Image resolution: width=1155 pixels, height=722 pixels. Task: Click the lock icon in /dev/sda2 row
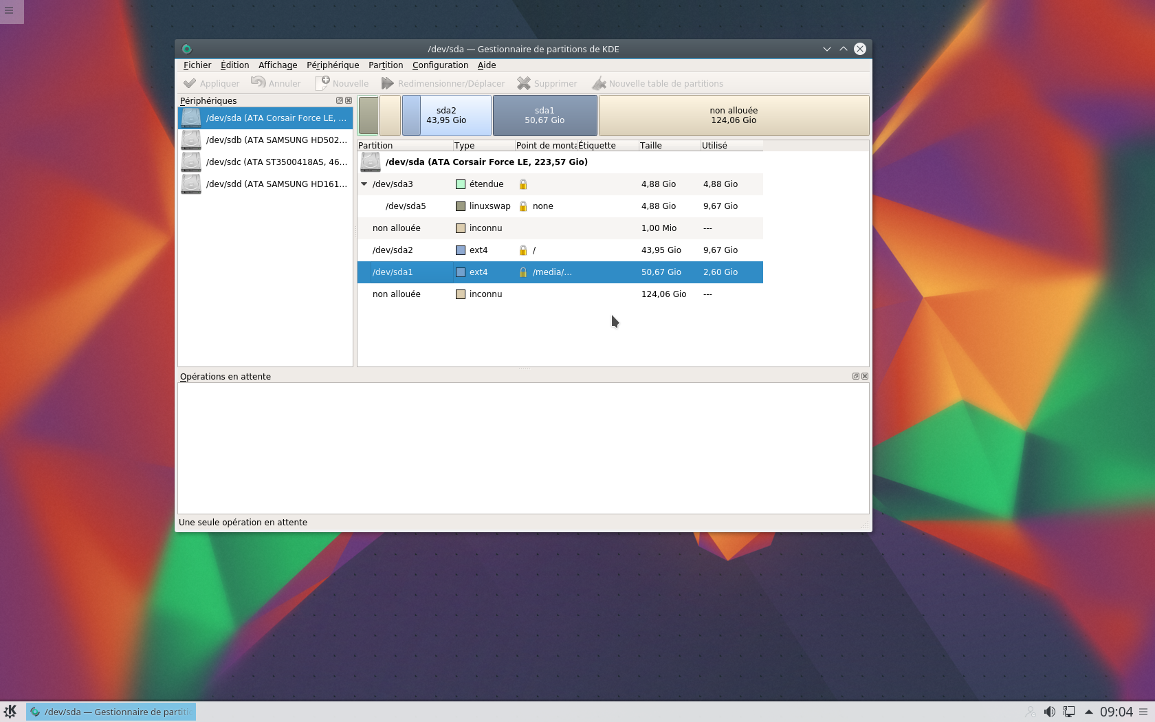[523, 250]
